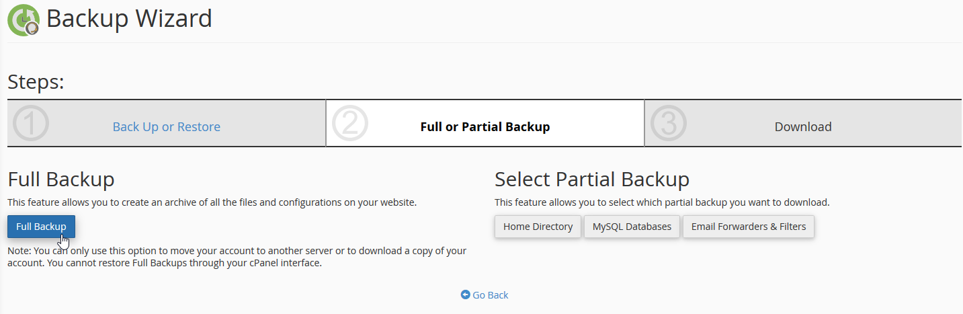The height and width of the screenshot is (314, 963).
Task: Click the Steps heading
Action: (x=36, y=83)
